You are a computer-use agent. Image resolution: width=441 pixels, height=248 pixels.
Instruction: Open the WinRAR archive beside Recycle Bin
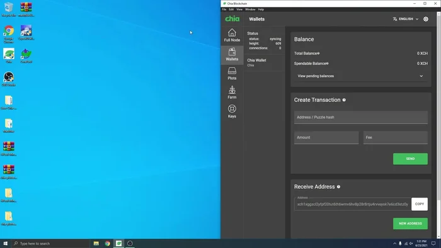(x=26, y=9)
